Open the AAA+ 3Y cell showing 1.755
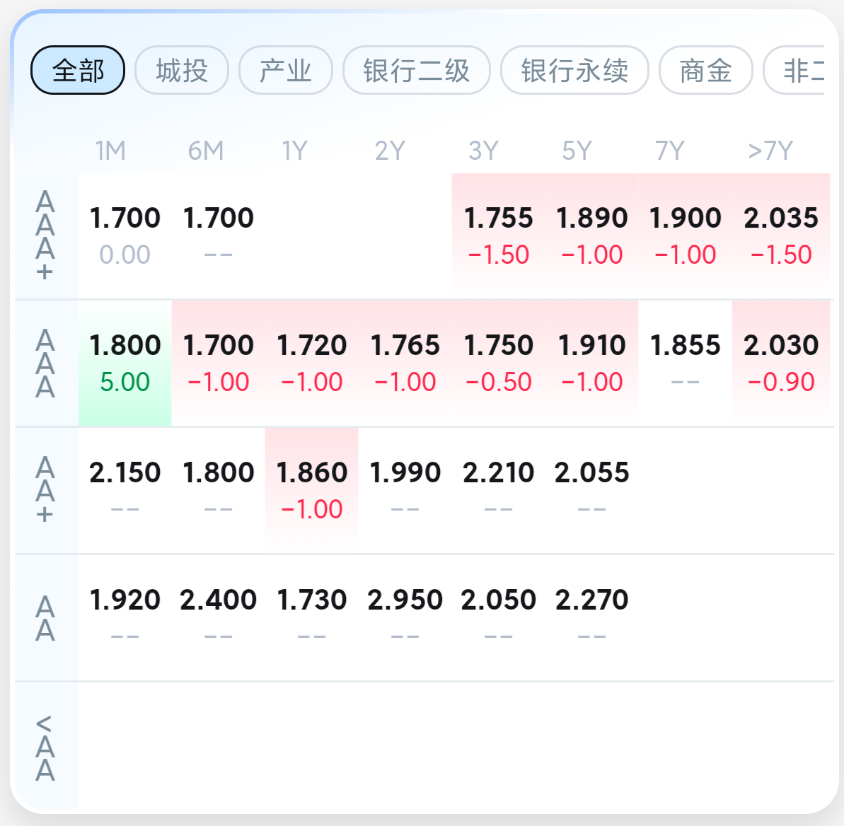 (x=499, y=235)
